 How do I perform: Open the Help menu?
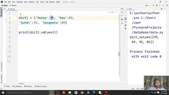pyautogui.click(x=58, y=2)
